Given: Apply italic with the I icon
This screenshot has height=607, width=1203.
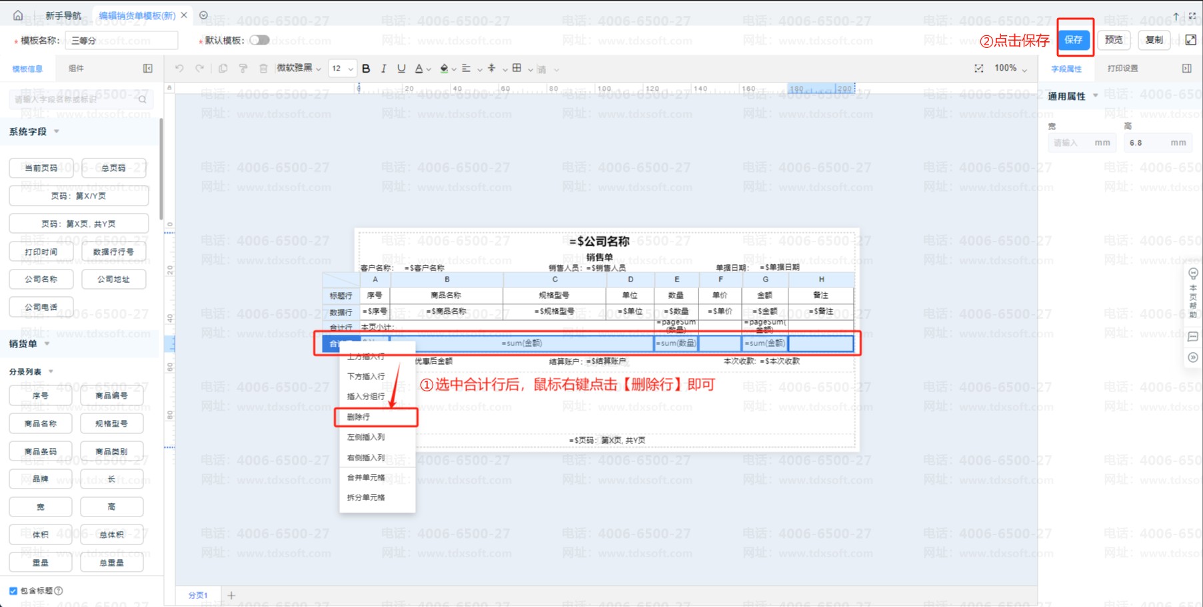Looking at the screenshot, I should click(383, 69).
